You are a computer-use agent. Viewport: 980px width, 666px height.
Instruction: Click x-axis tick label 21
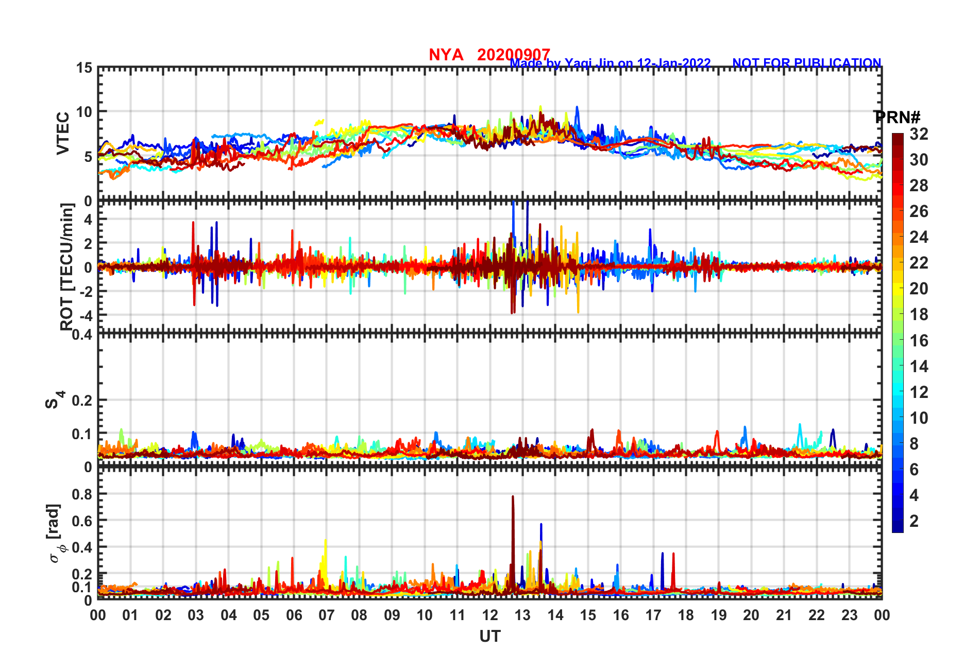coord(784,615)
